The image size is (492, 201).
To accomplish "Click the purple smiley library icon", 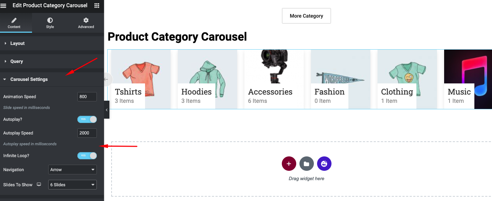I will click(x=324, y=164).
